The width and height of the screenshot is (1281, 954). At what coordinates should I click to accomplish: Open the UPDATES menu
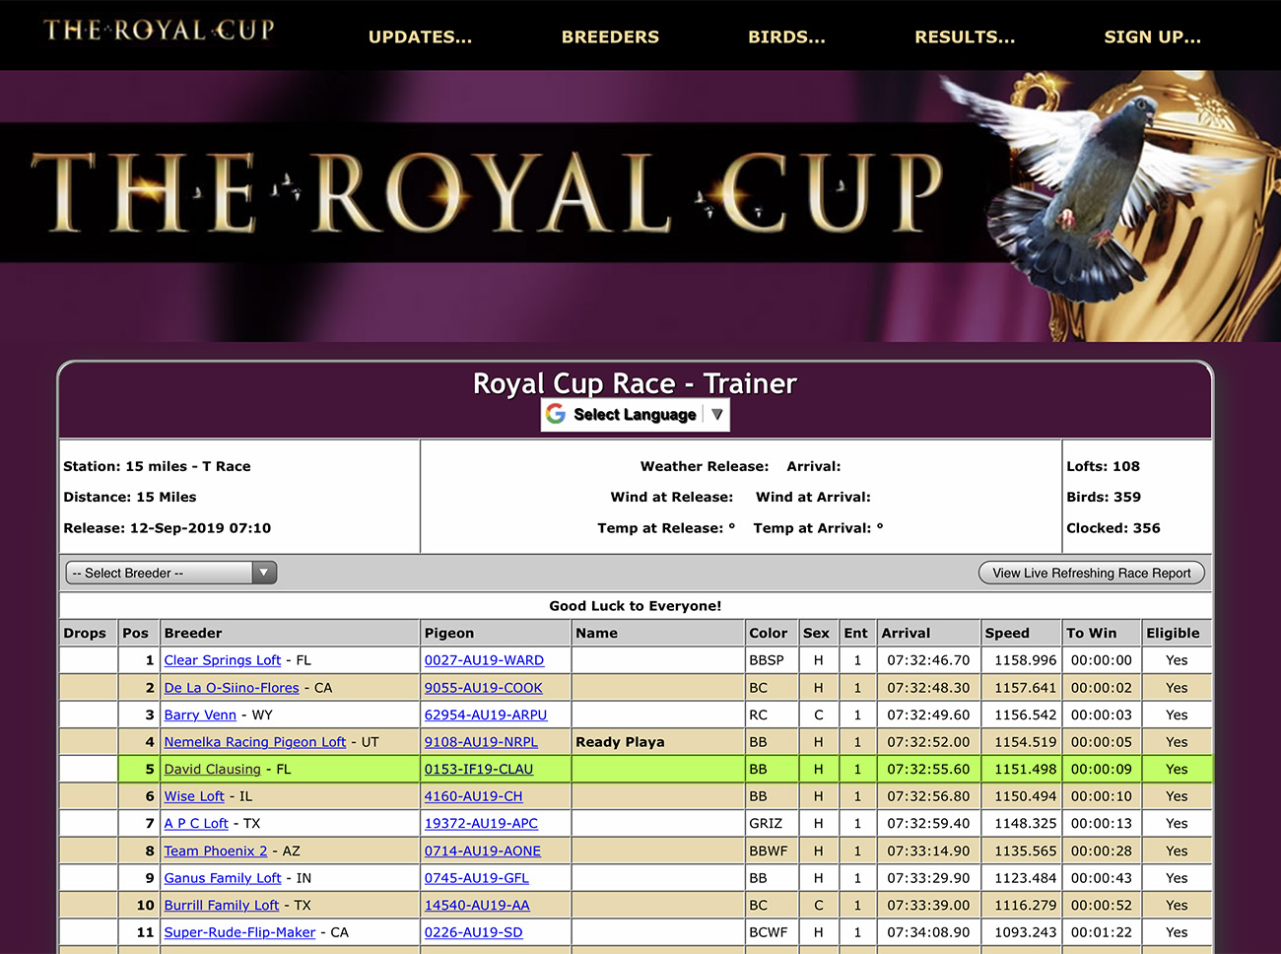click(420, 37)
